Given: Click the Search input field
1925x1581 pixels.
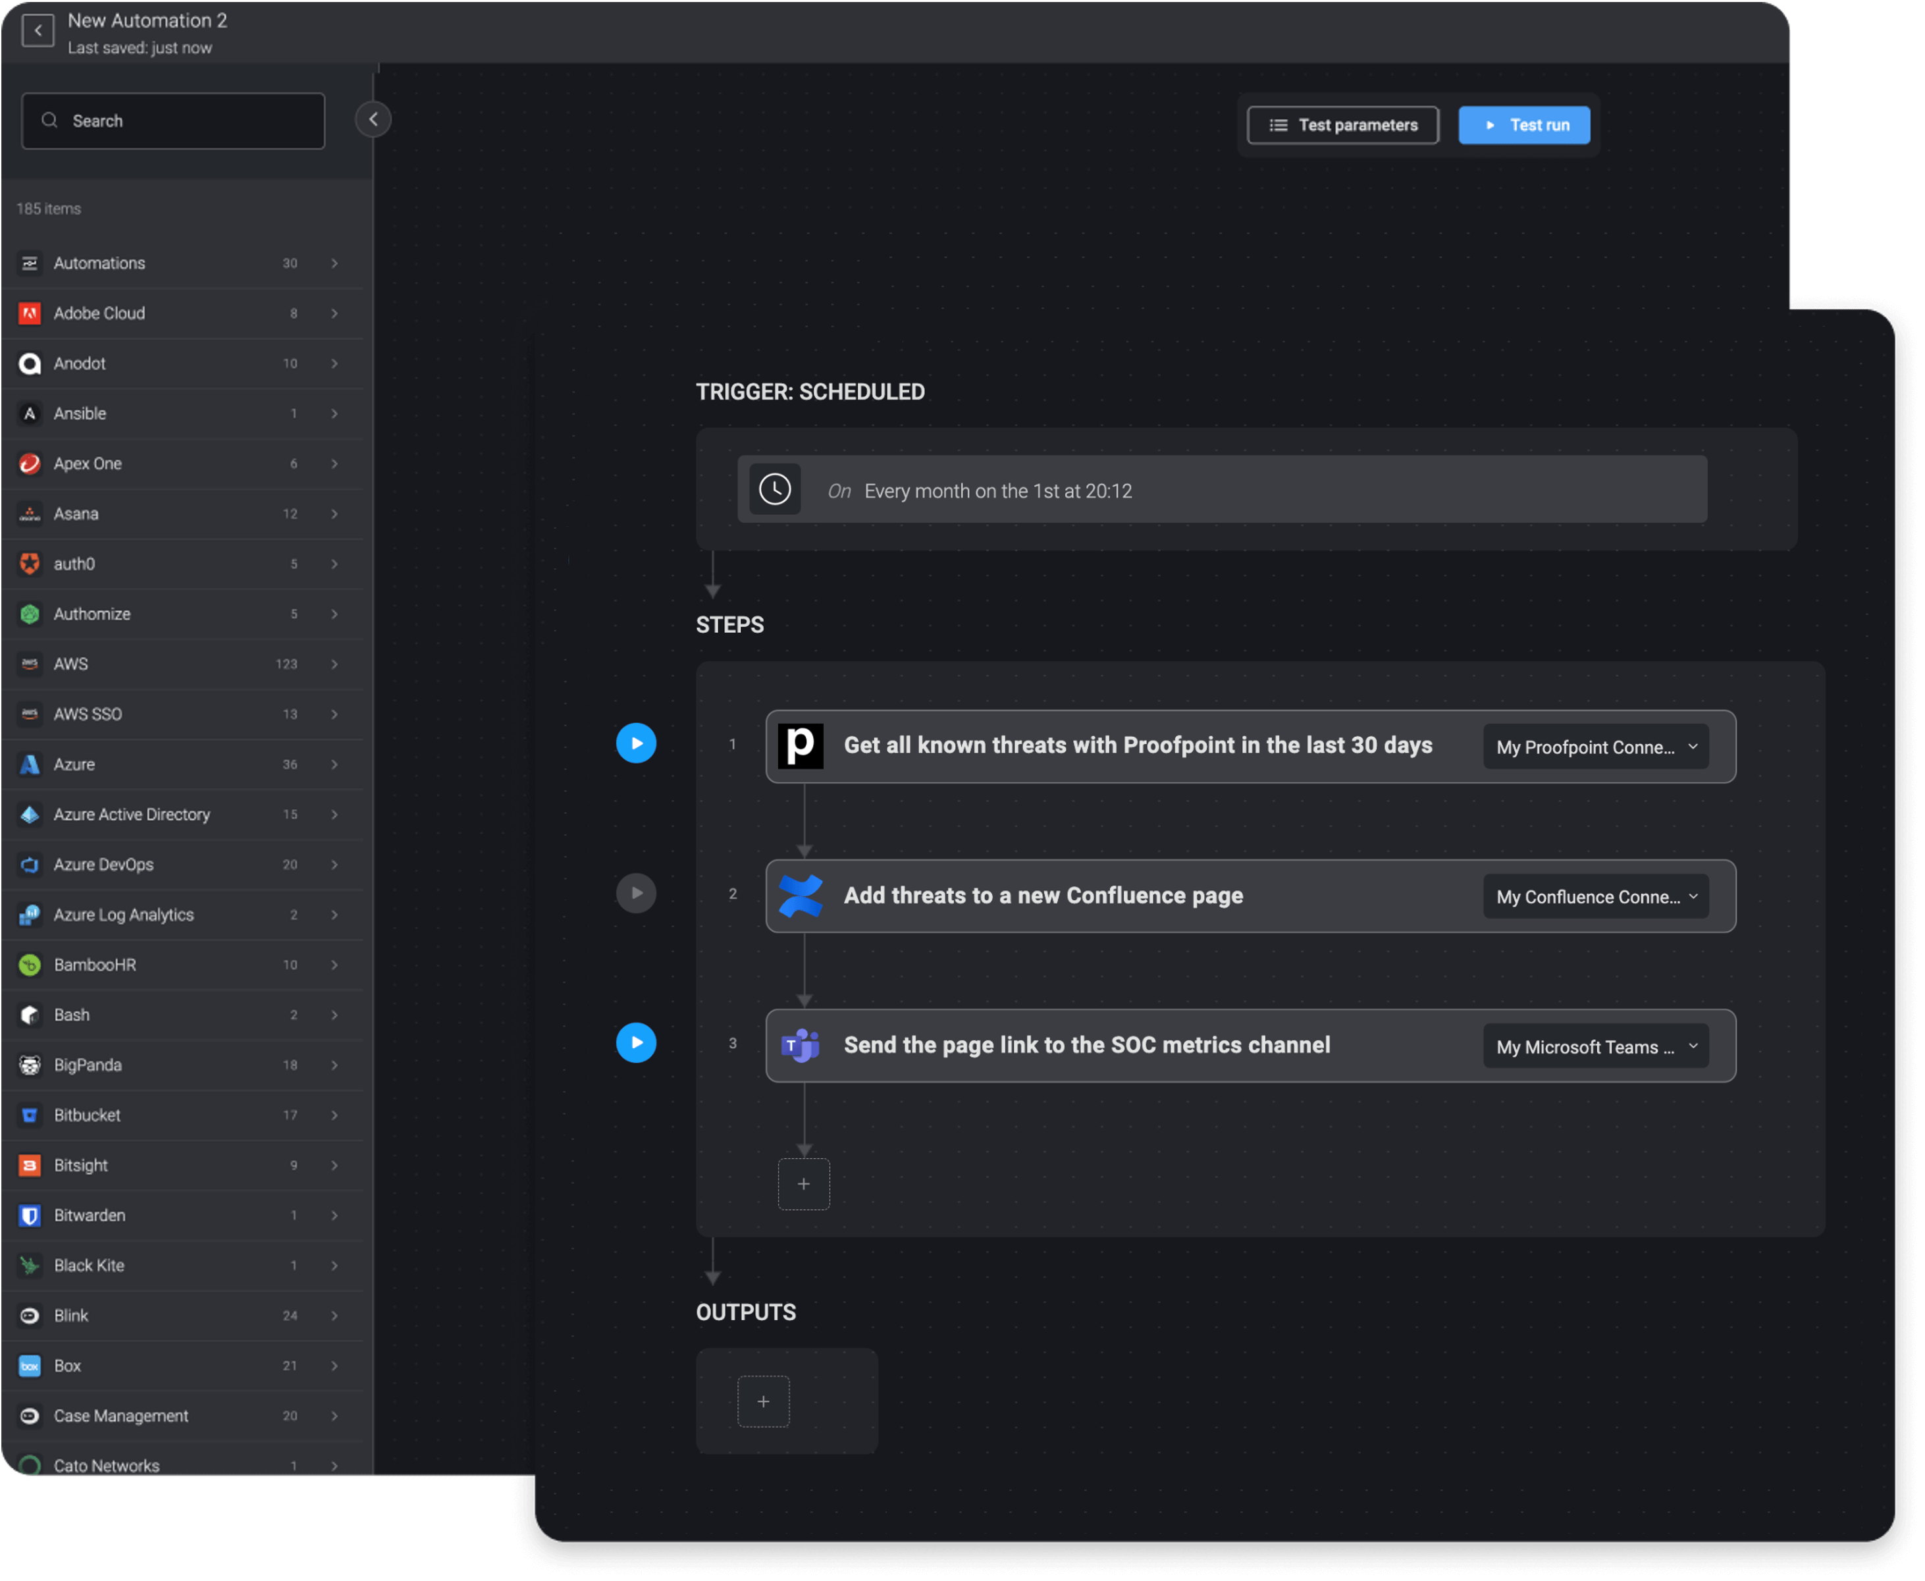Looking at the screenshot, I should tap(173, 121).
